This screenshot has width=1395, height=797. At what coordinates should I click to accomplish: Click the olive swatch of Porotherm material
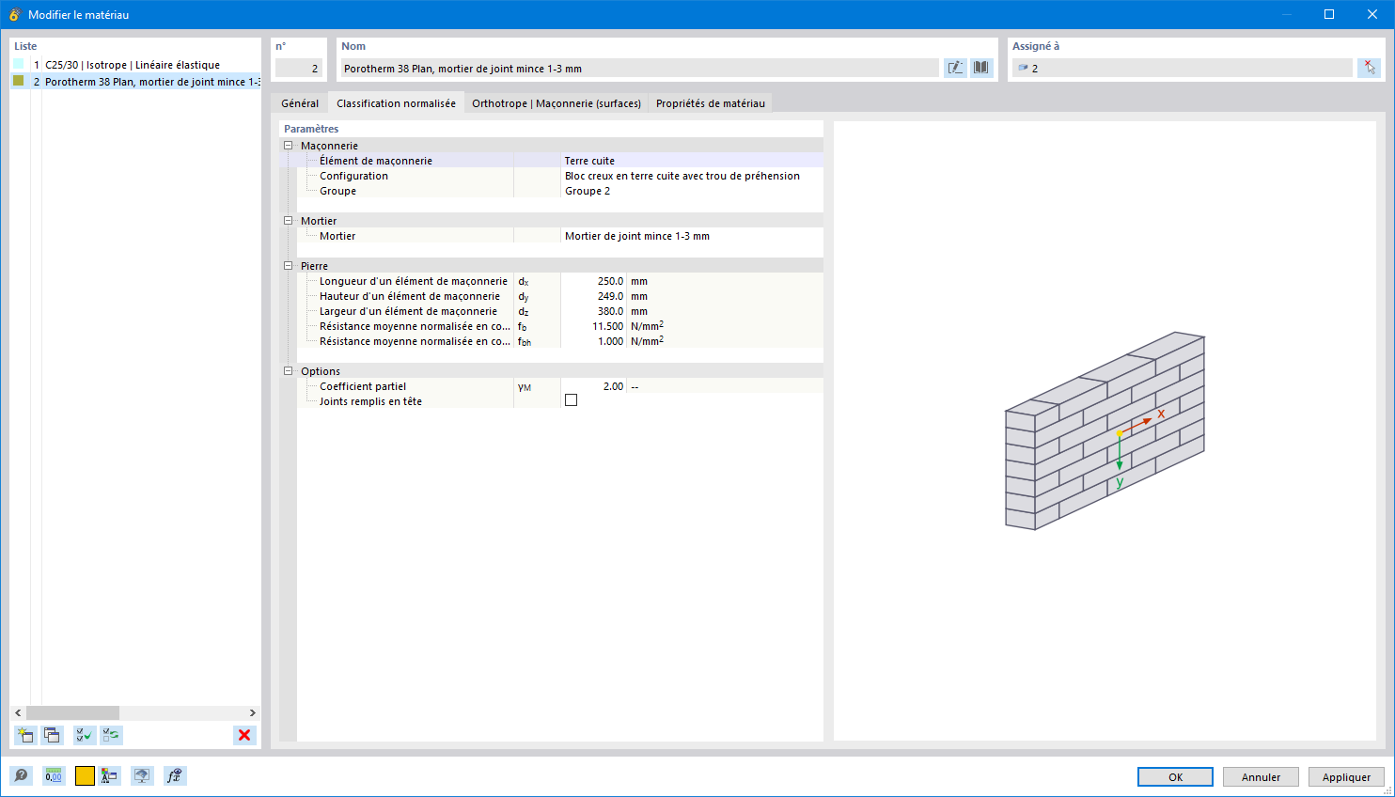pyautogui.click(x=19, y=81)
